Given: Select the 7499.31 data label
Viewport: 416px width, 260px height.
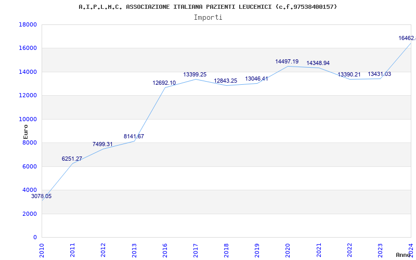Looking at the screenshot, I should click(102, 144).
